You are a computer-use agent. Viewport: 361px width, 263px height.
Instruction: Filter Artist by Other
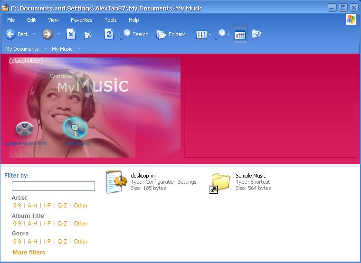[x=81, y=206]
